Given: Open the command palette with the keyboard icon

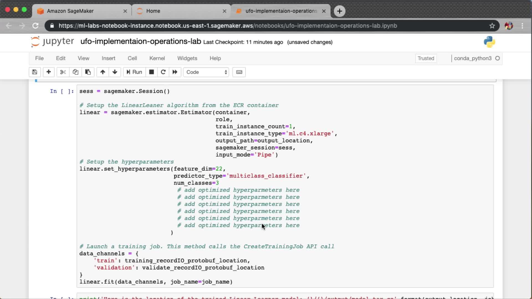Looking at the screenshot, I should 239,72.
